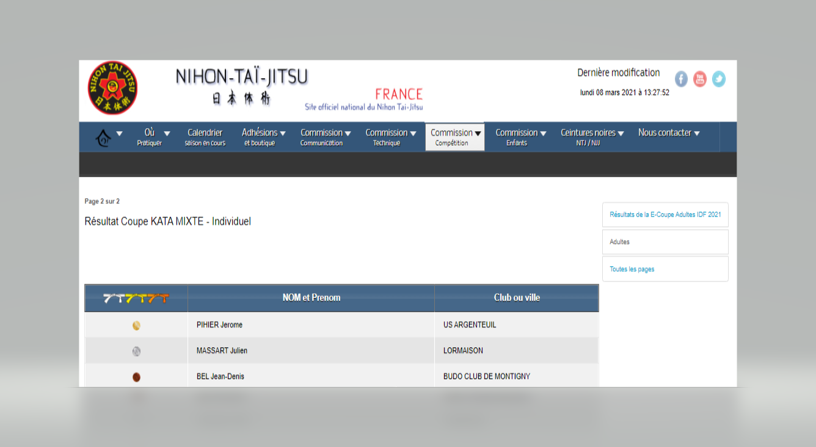Screen dimensions: 816x447
Task: Open the Twitter profile icon
Action: (x=719, y=79)
